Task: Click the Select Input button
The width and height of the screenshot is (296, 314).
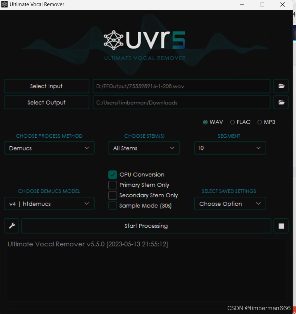Action: point(47,86)
